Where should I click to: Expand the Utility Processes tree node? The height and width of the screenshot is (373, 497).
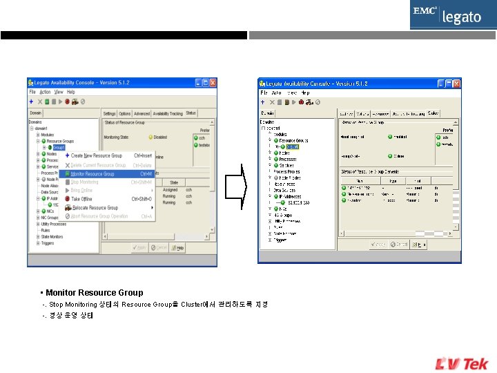click(x=38, y=224)
